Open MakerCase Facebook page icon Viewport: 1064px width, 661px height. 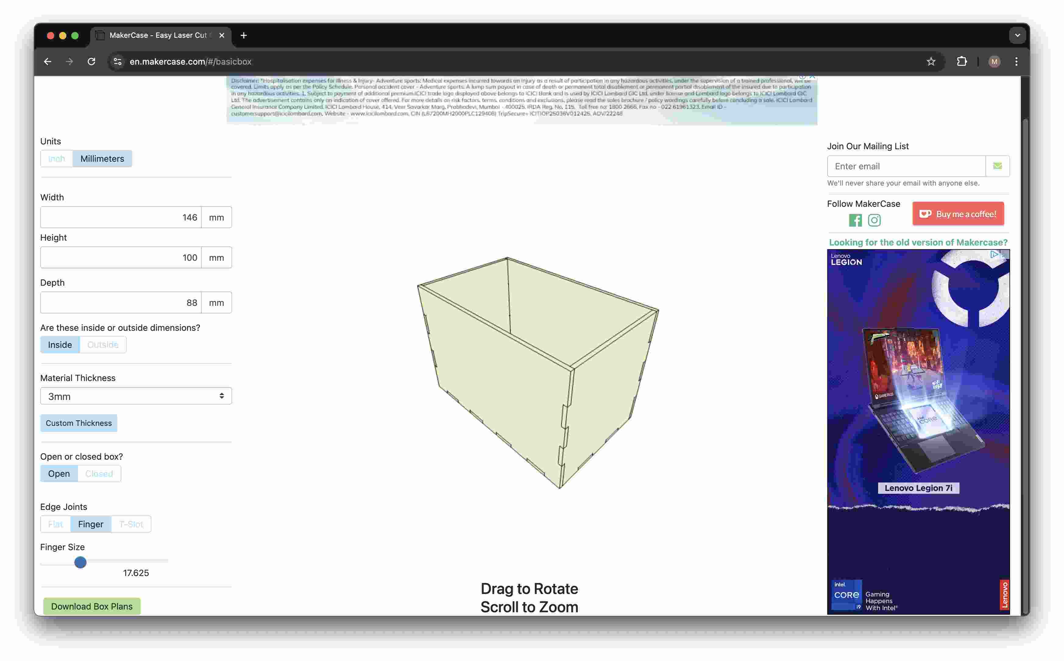855,220
